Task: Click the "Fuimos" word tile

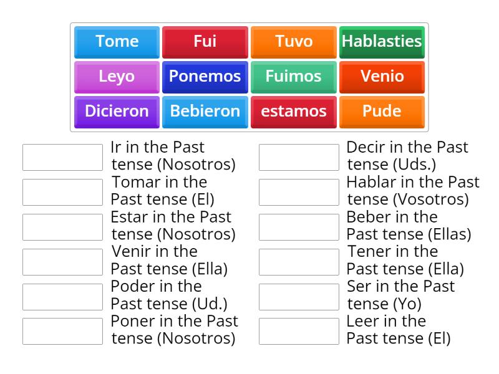Action: tap(293, 77)
